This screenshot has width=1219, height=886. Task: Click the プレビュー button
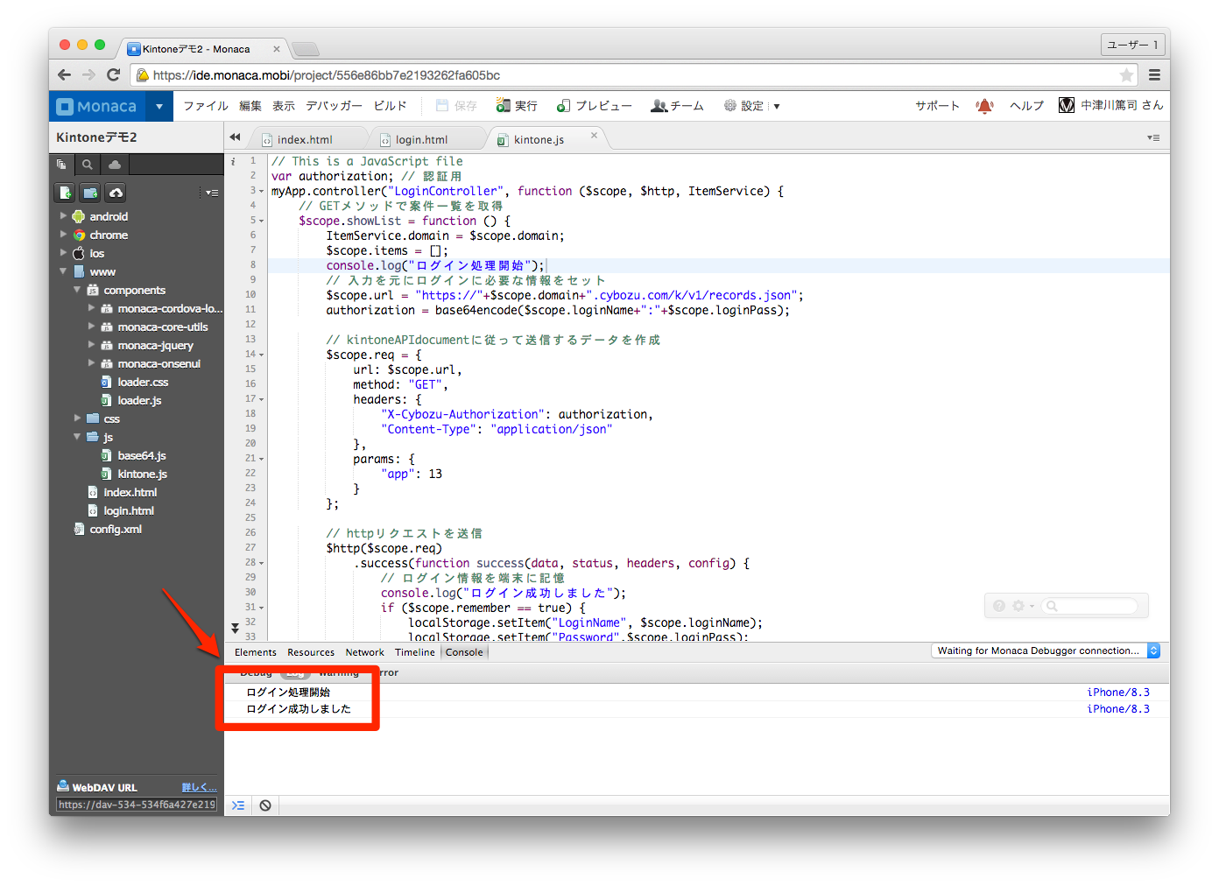pos(595,106)
